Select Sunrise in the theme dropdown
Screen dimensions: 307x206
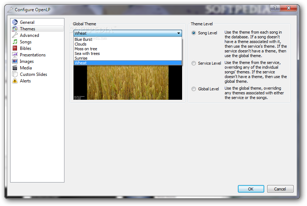click(128, 58)
